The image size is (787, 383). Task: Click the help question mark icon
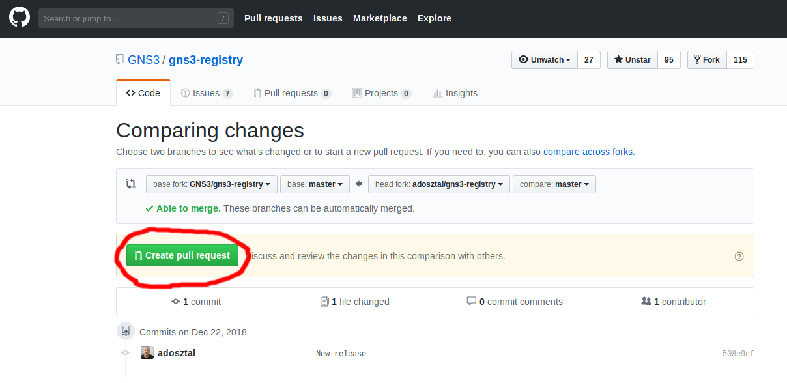coord(739,256)
